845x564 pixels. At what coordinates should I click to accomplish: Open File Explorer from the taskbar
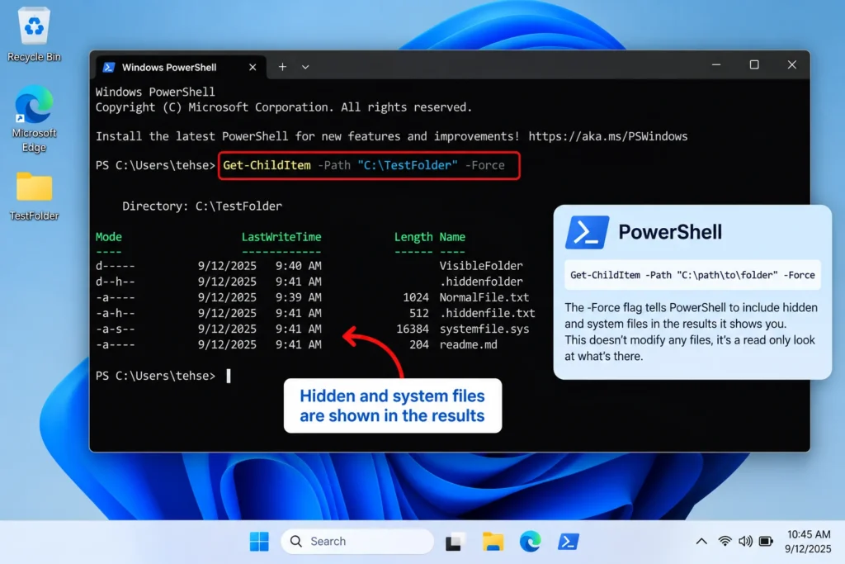(x=493, y=542)
